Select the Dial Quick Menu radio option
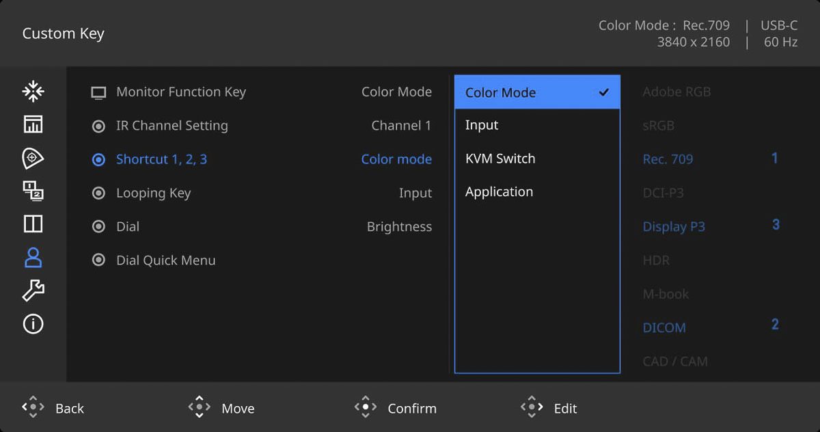Viewport: 820px width, 432px height. 98,260
